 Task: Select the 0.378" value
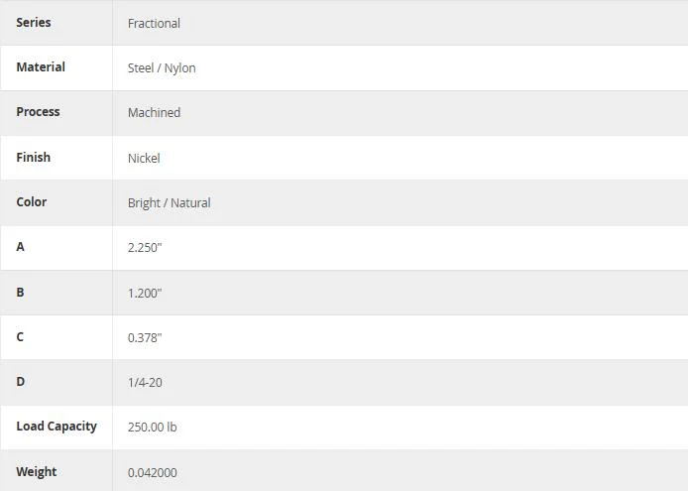coord(145,338)
